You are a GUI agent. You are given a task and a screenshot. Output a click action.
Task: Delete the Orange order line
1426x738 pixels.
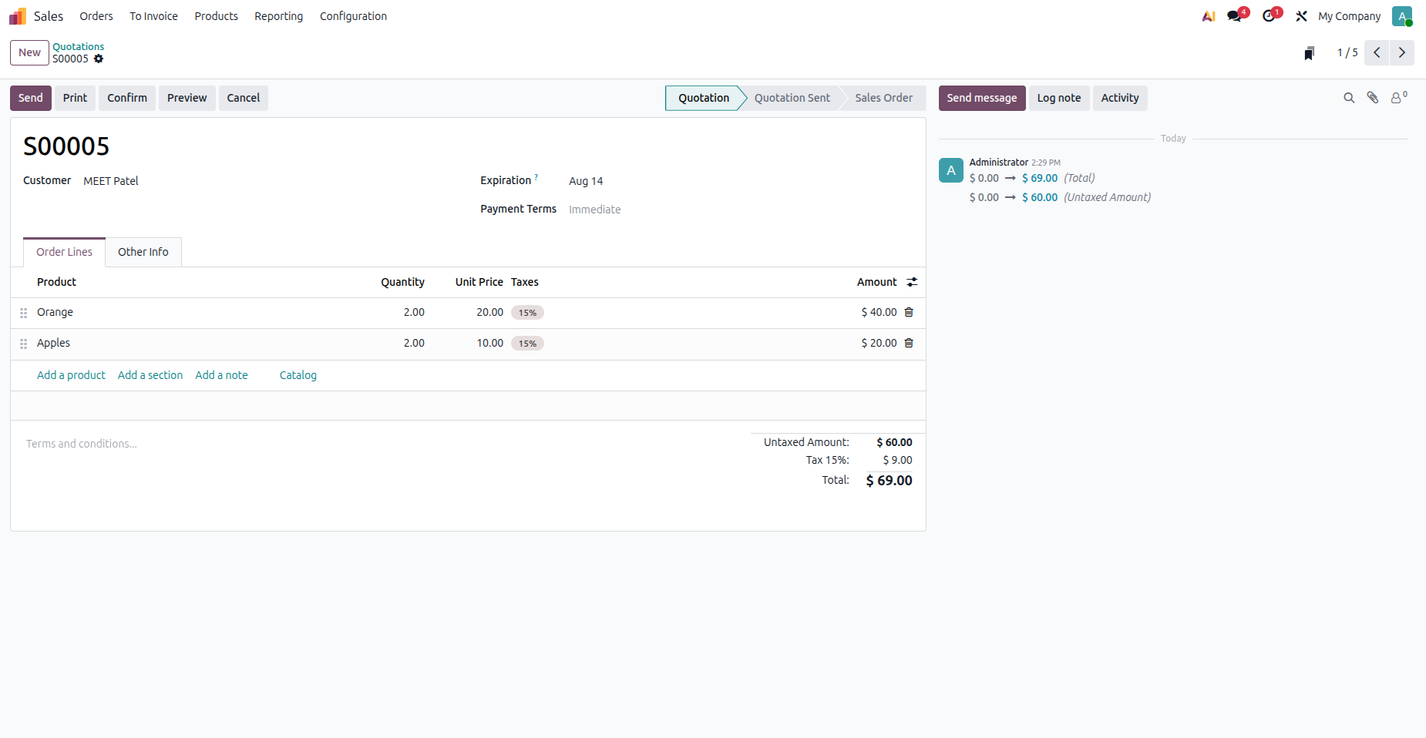point(909,312)
